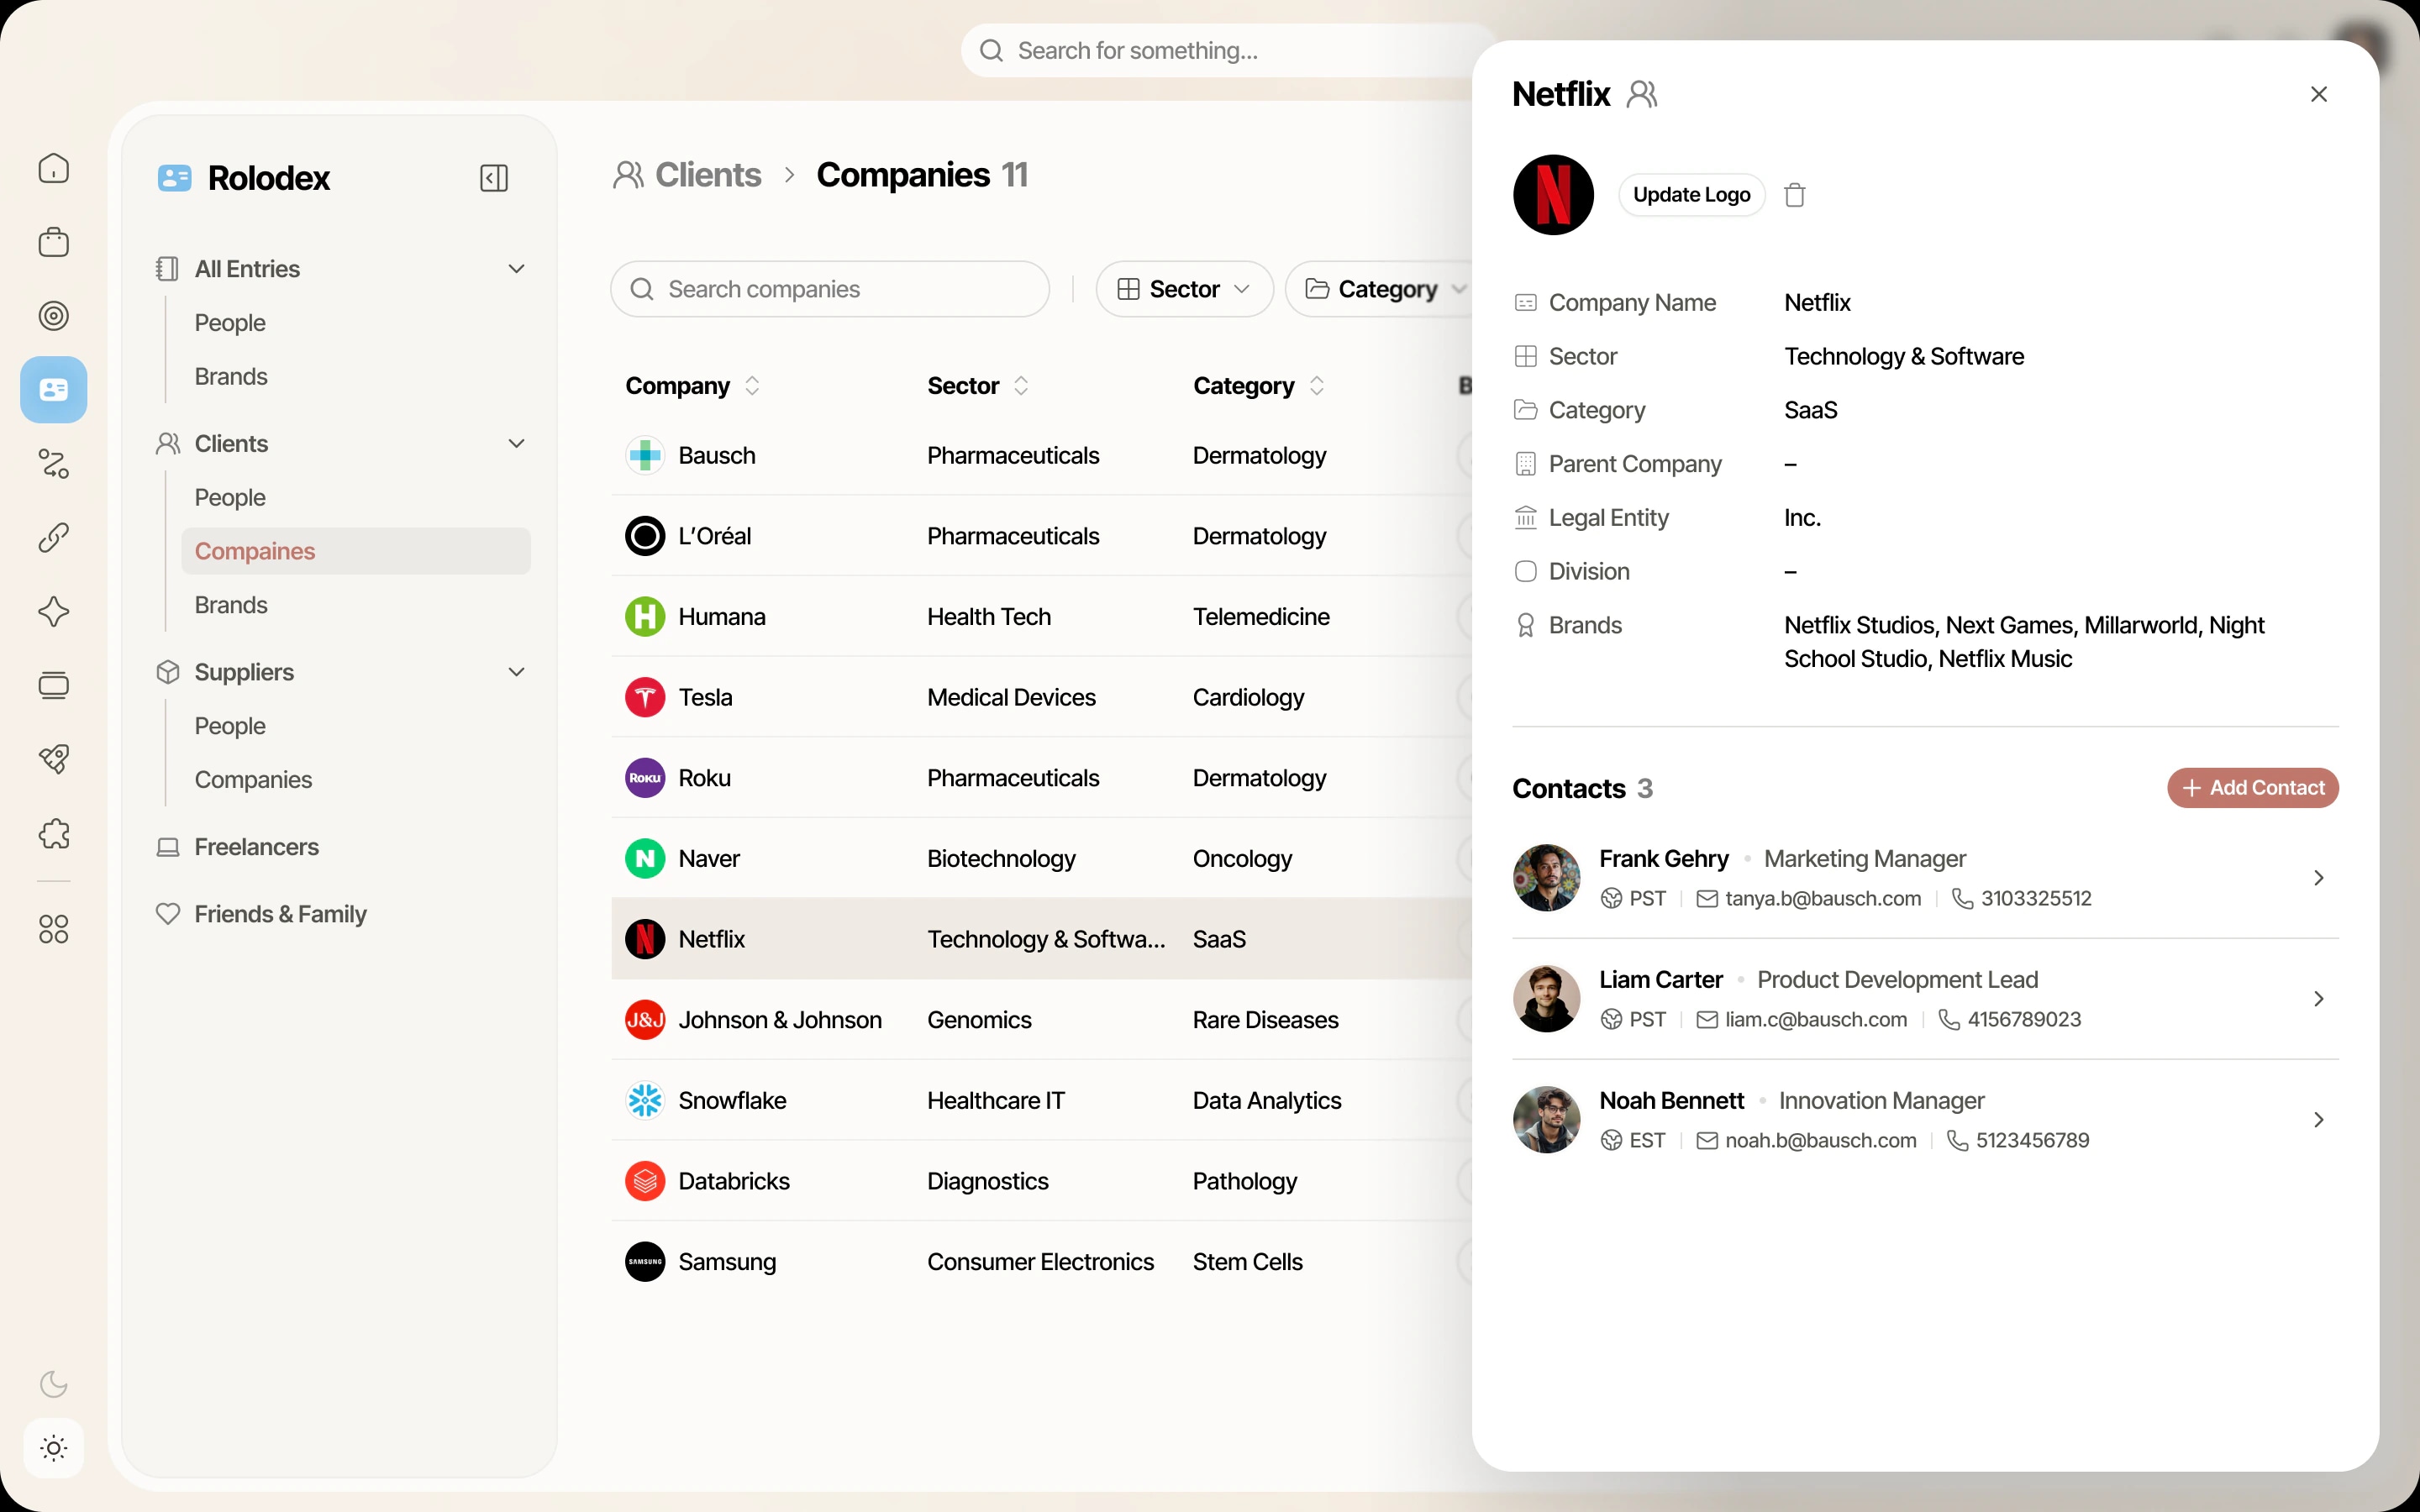This screenshot has height=1512, width=2420.
Task: Click the Update Logo button
Action: tap(1691, 195)
